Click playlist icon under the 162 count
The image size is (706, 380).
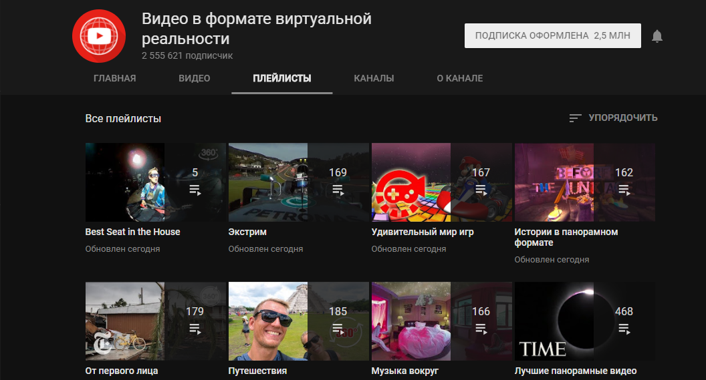624,190
